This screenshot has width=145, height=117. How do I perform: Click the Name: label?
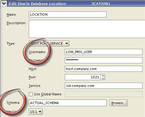[x=12, y=14]
